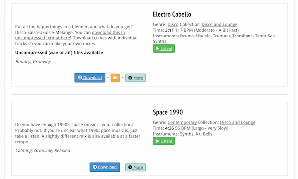Click play triangle icon in Electro Cabello's Listen button
The image size is (298, 179).
[x=158, y=49]
